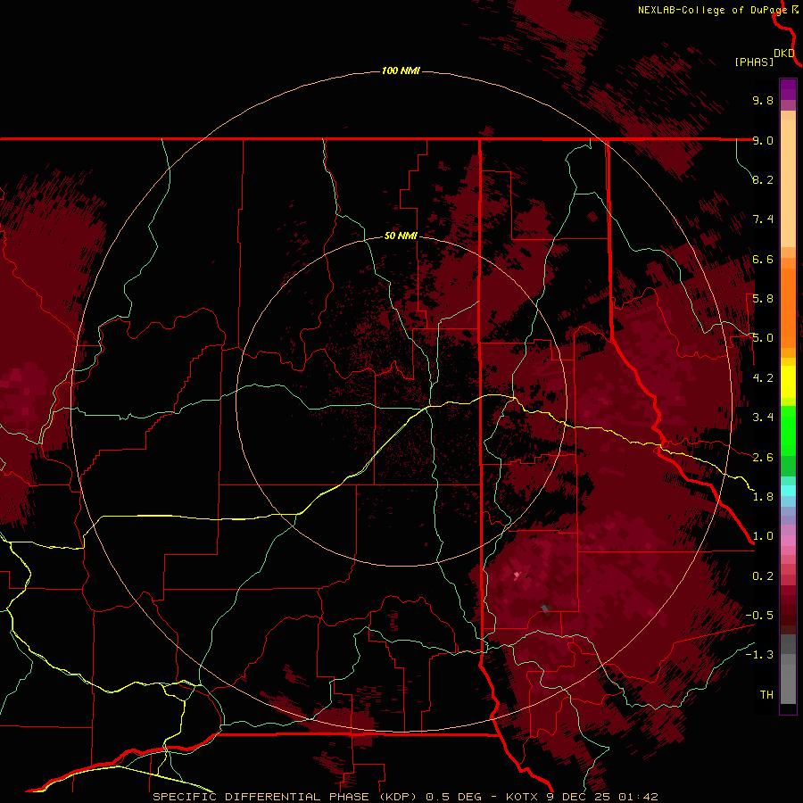
Task: Click the 5.0 value on color scale
Action: 763,338
